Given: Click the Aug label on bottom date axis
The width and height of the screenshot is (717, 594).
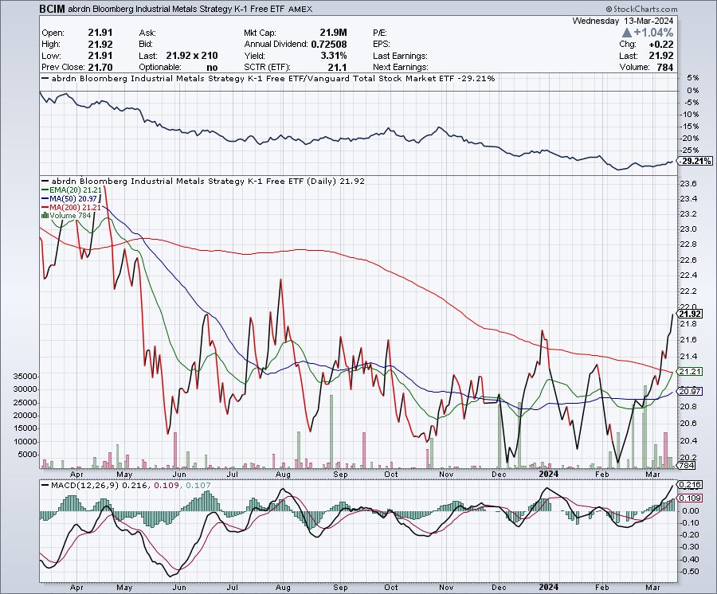Looking at the screenshot, I should [283, 587].
